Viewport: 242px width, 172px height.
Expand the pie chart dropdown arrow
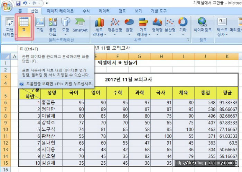click(129, 35)
